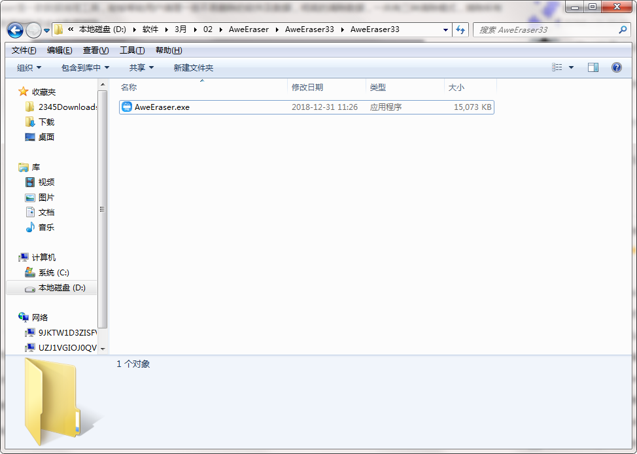Open the 组织 dropdown
Screen dimensions: 637x454
coord(29,68)
